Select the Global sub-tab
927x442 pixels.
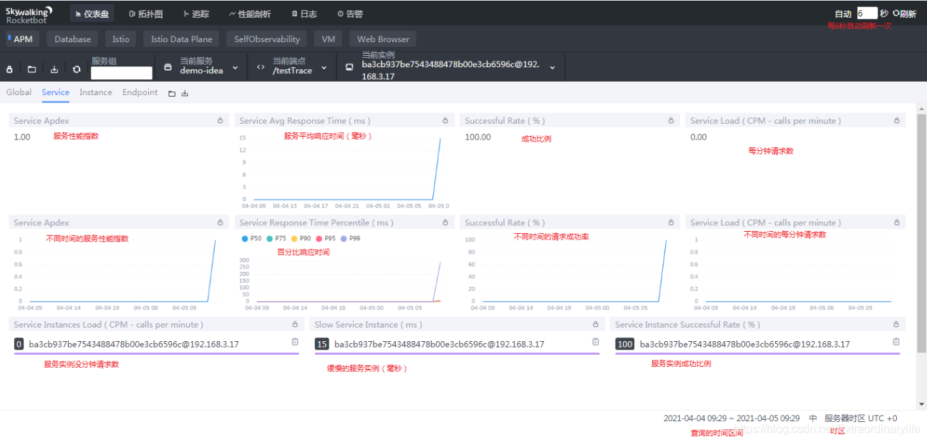point(19,92)
